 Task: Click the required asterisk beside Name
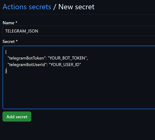pos(17,22)
